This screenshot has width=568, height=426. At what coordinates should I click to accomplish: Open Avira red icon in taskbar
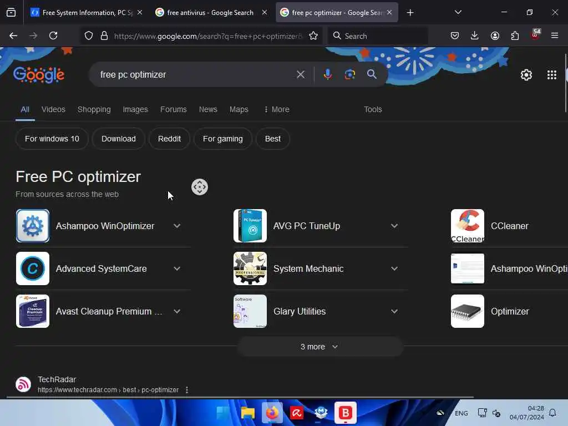point(297,413)
